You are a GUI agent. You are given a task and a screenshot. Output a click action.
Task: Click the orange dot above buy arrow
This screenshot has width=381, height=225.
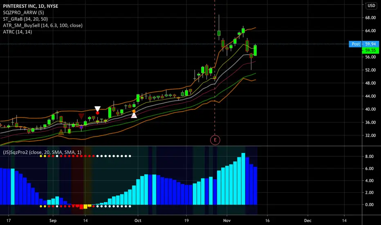click(134, 111)
